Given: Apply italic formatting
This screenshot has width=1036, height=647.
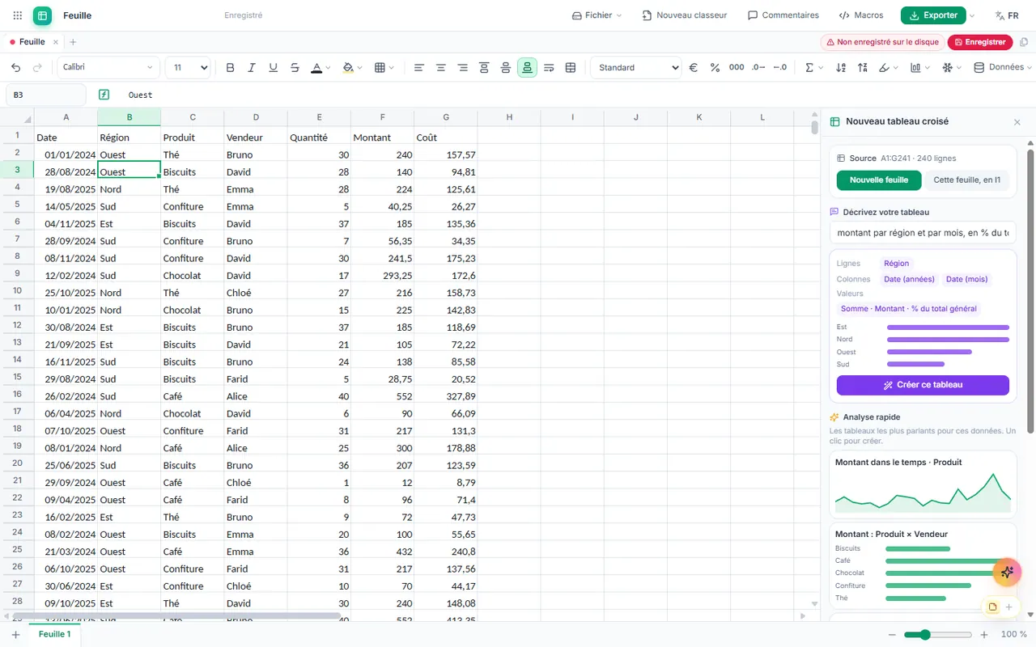Looking at the screenshot, I should (x=252, y=68).
